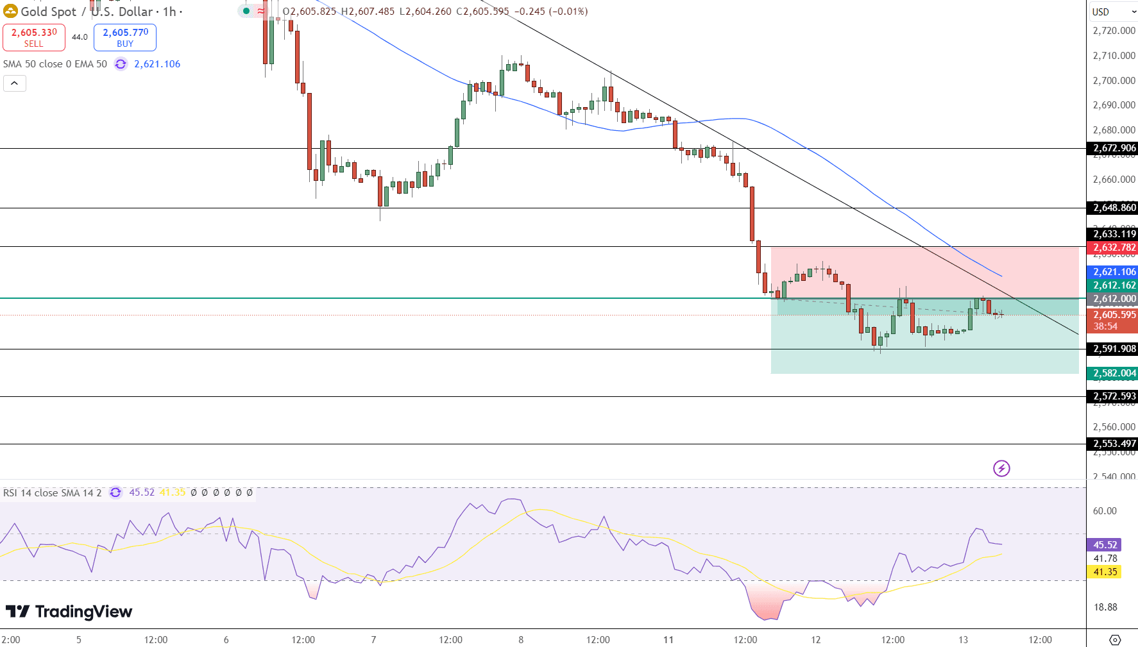1138x647 pixels.
Task: Click the wave symbol icon beside status dot
Action: click(261, 11)
